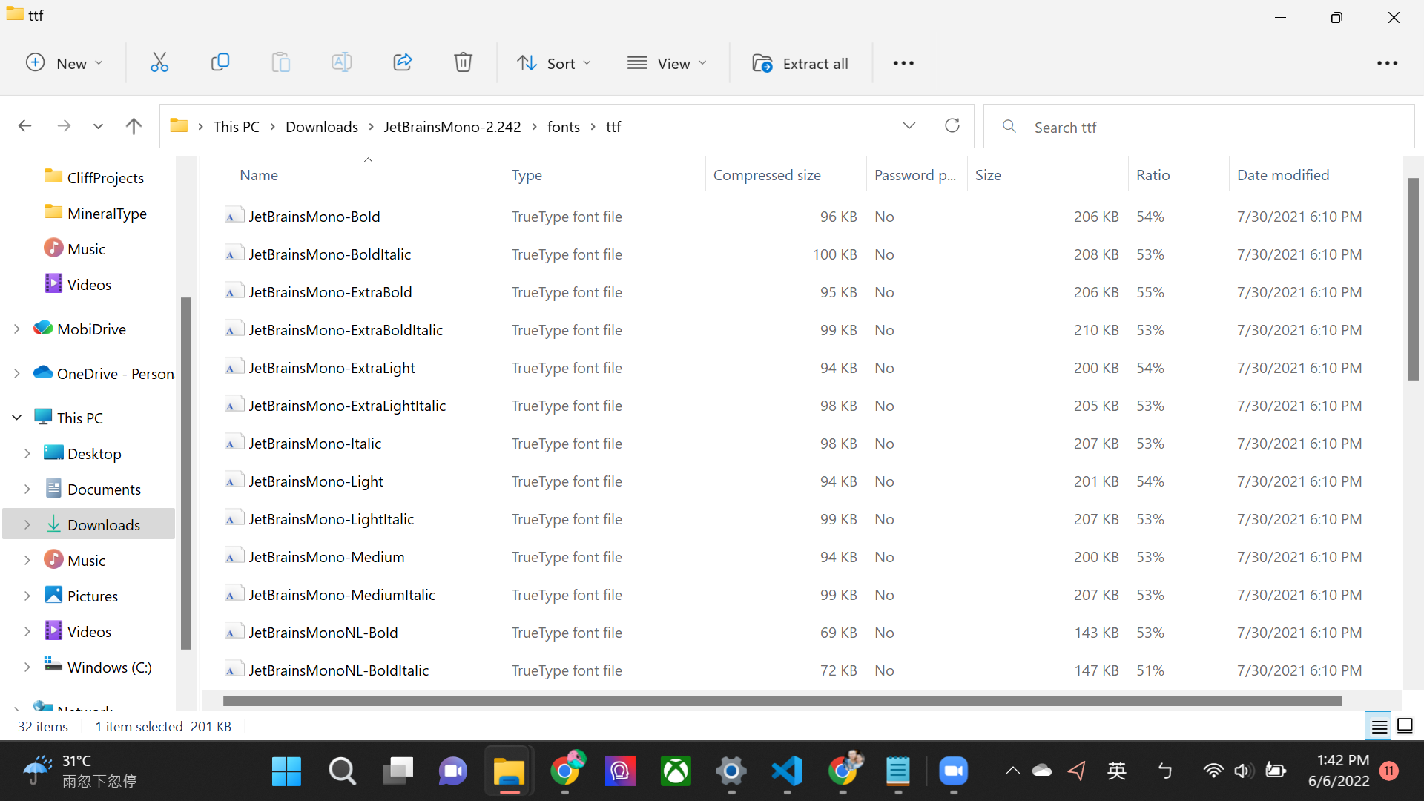Screen dimensions: 1424x801
Task: Expand the OneDrive - Person sidebar item
Action: pos(16,372)
